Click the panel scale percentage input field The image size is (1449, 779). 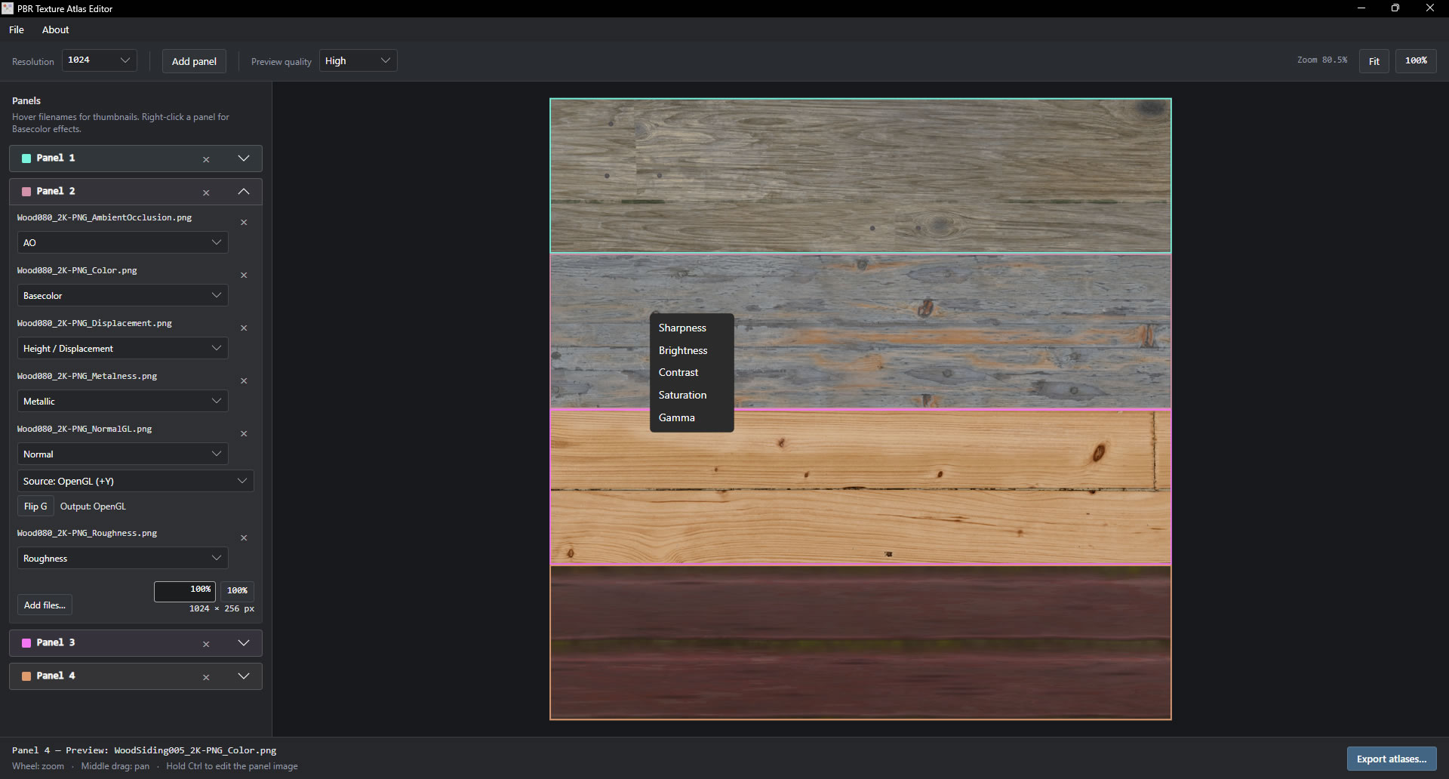click(185, 590)
